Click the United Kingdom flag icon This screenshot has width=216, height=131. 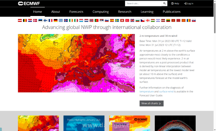[x=132, y=21]
